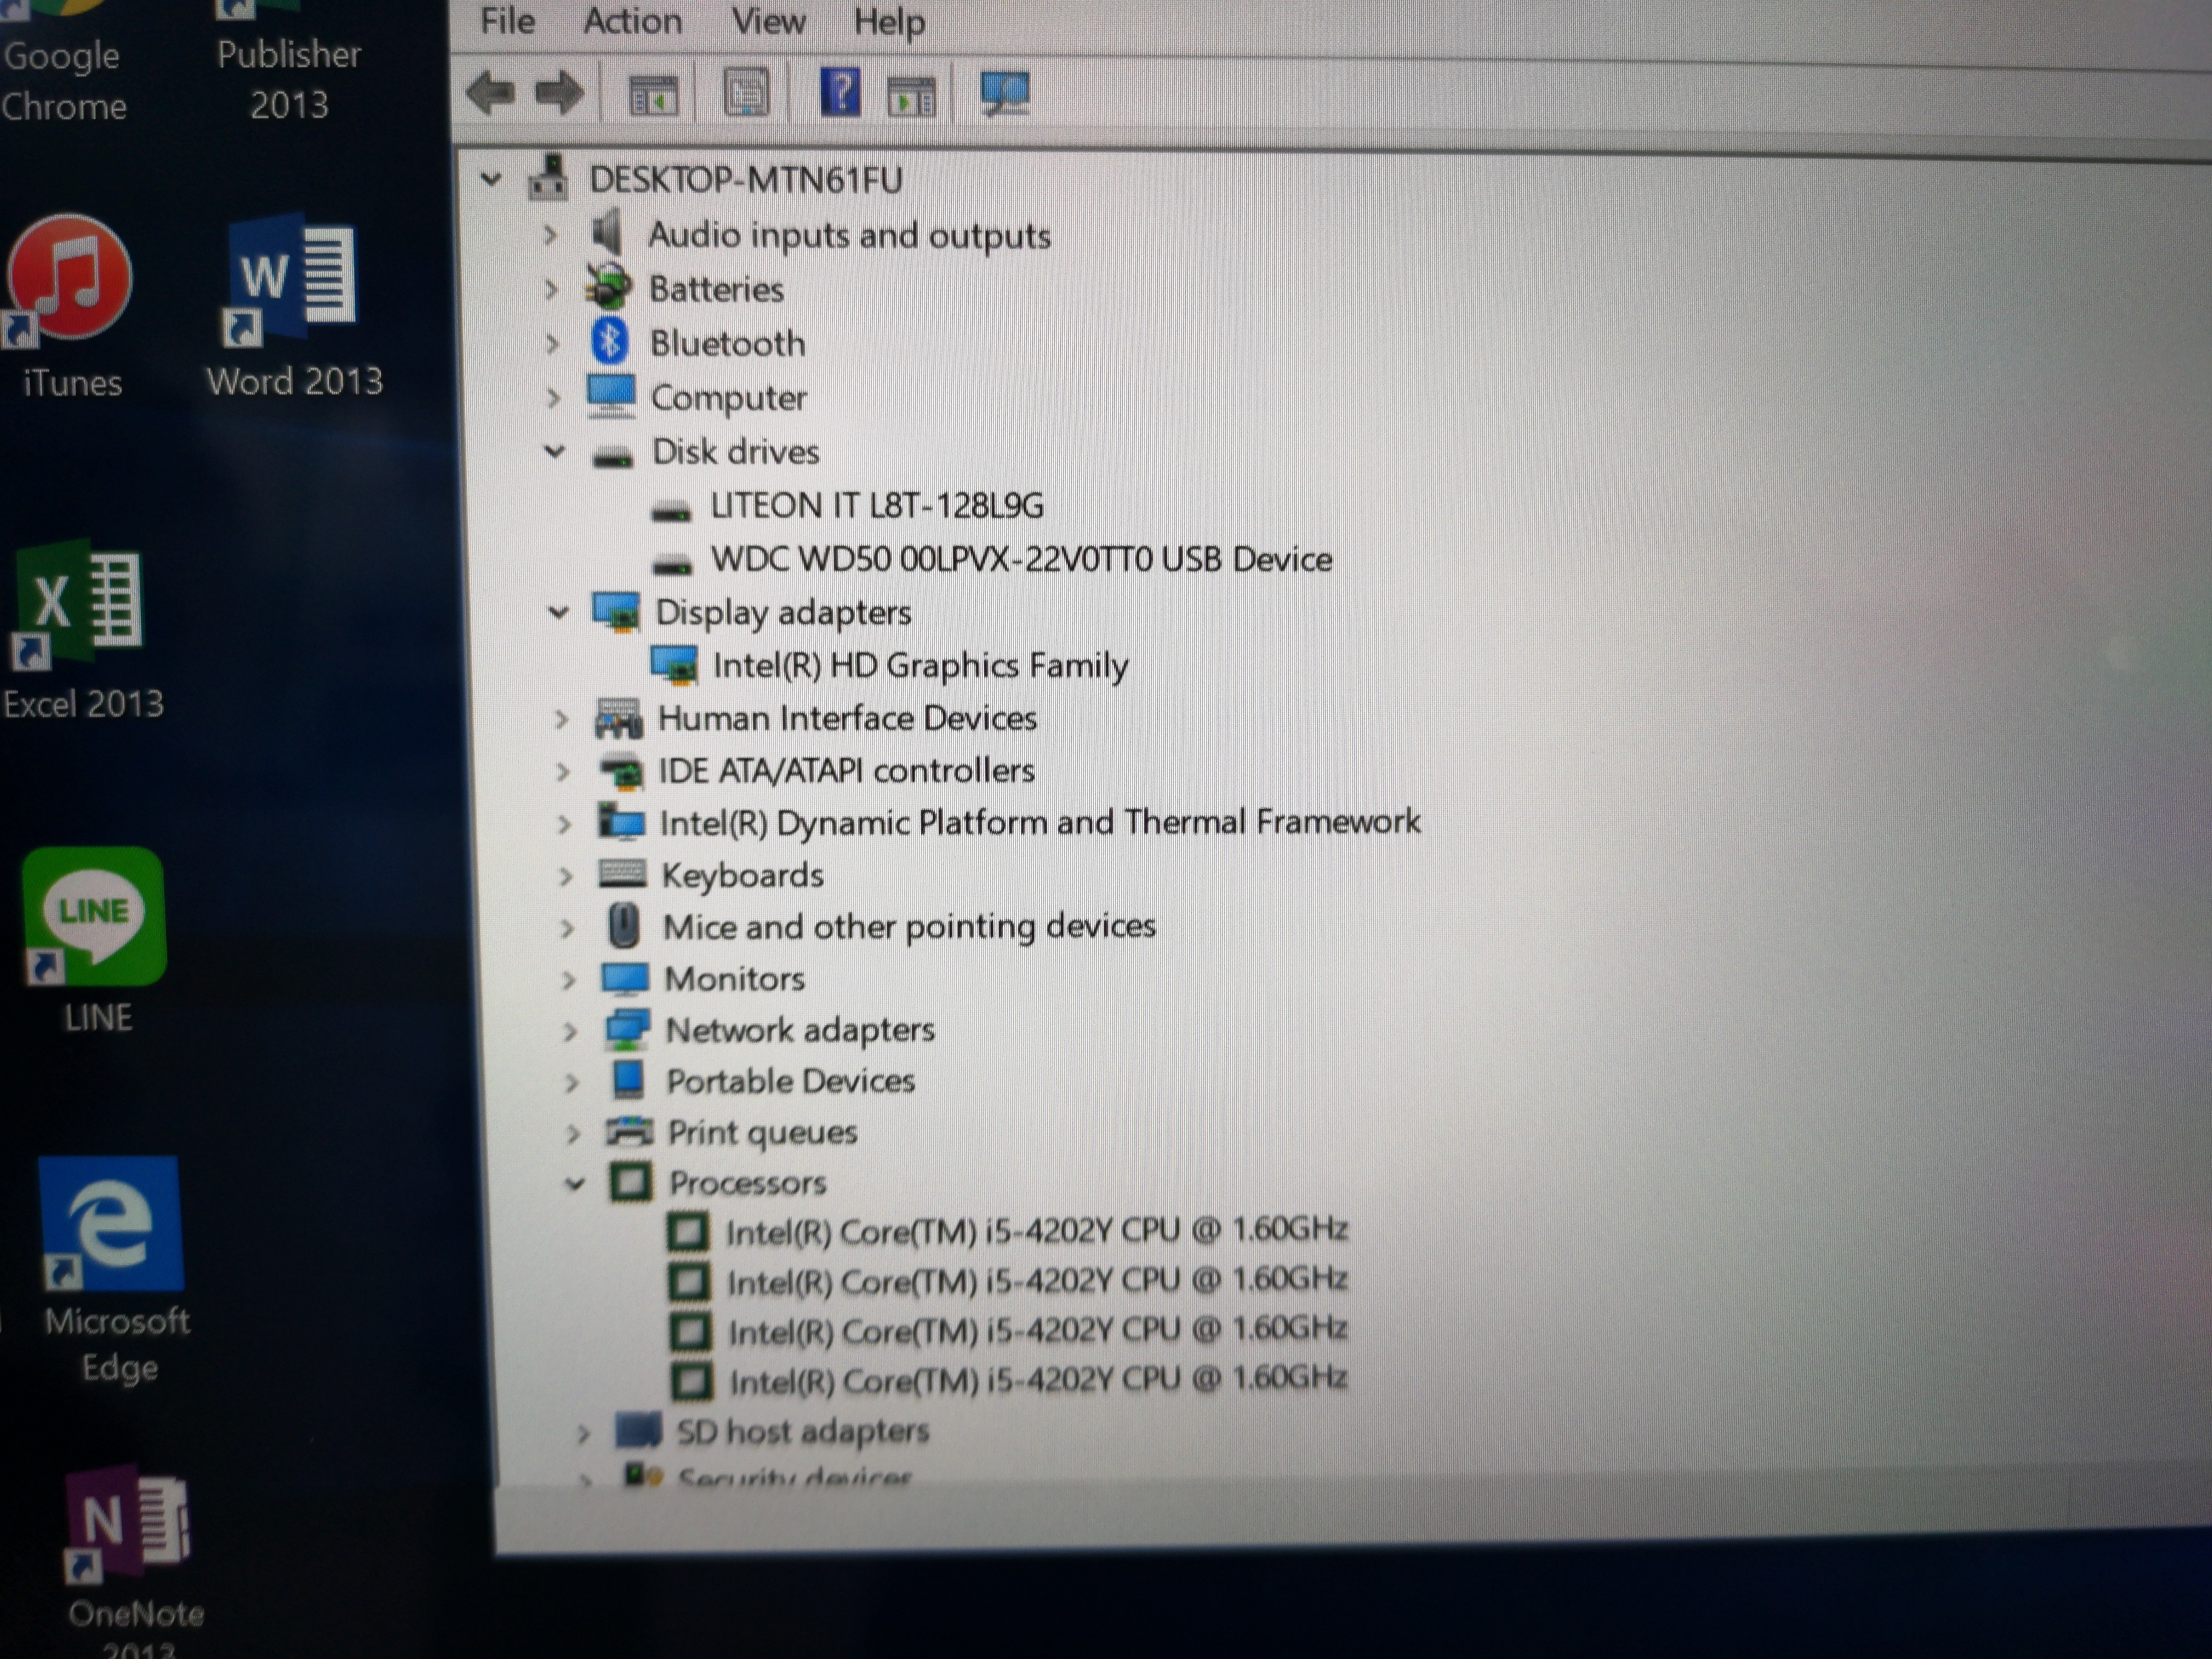The height and width of the screenshot is (1659, 2212).
Task: Click the Back arrow toolbar icon
Action: point(491,93)
